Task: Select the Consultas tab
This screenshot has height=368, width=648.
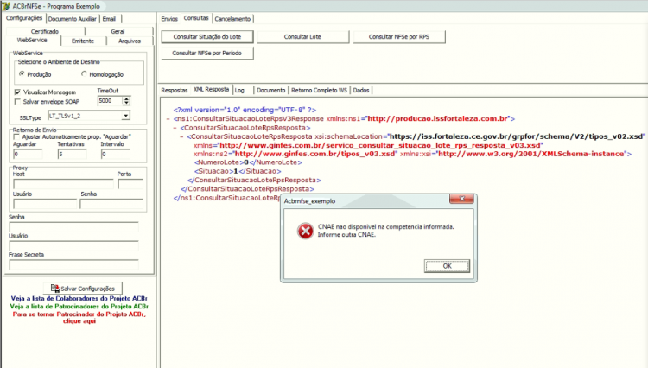Action: (x=196, y=18)
